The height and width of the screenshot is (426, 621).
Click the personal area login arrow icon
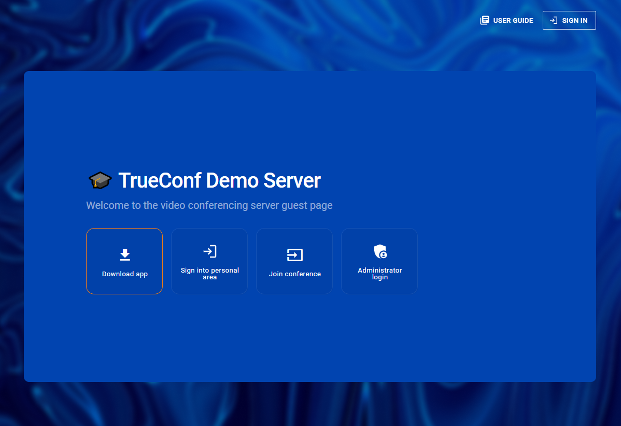coord(209,252)
